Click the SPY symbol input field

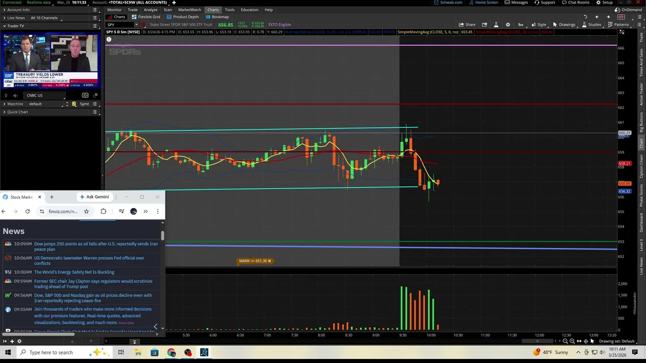click(x=120, y=25)
